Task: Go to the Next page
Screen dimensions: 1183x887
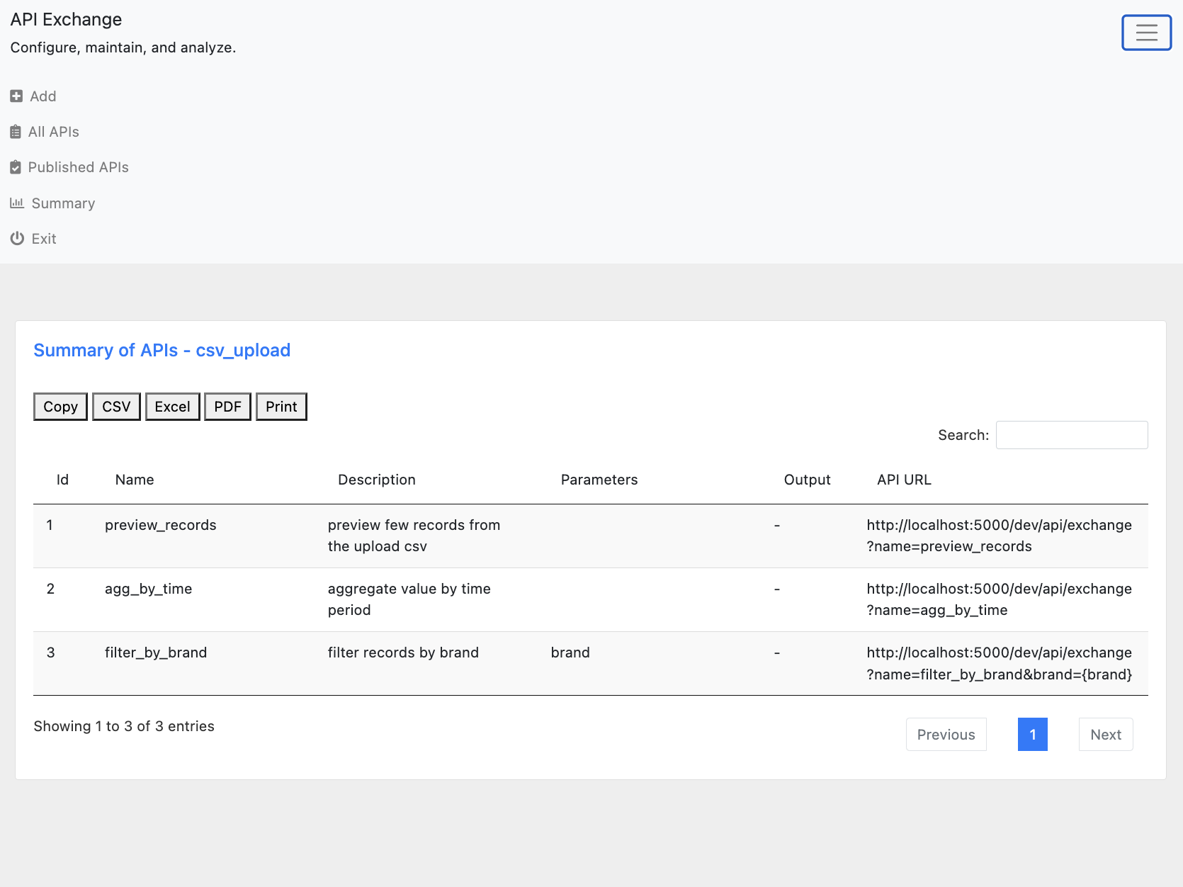Action: click(1106, 735)
